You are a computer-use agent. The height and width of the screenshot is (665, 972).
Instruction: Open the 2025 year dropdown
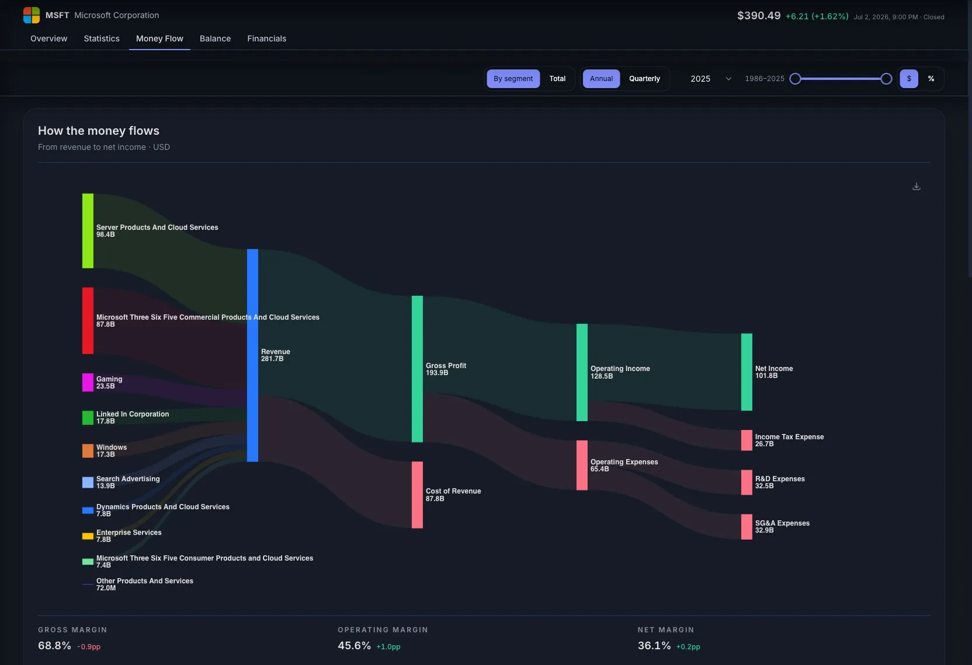tap(710, 79)
